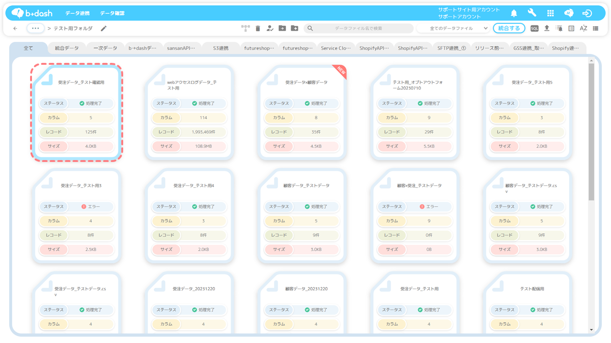Select the 受注データ_テスト用4 card
The height and width of the screenshot is (343, 611).
pos(190,216)
